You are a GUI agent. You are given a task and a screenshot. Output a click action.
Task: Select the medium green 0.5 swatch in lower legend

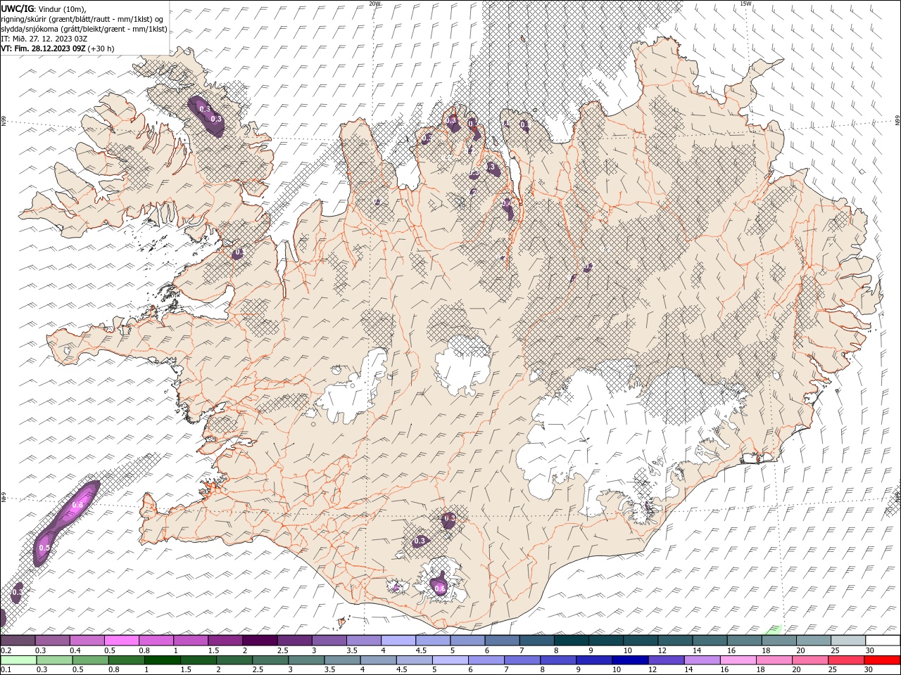click(x=91, y=660)
